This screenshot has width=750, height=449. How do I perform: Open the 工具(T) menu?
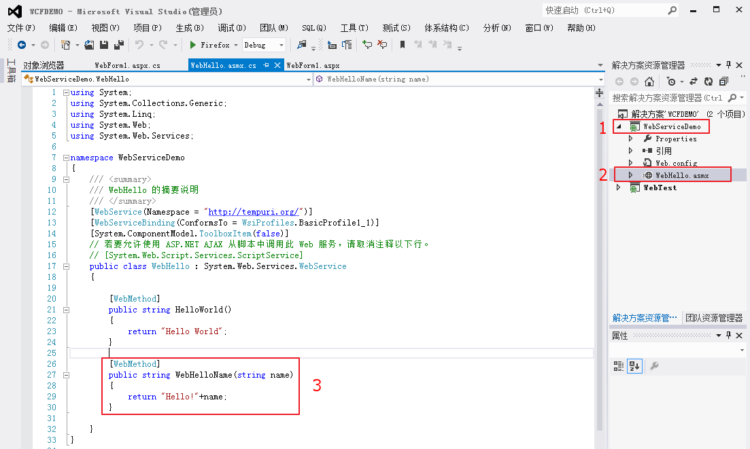point(354,28)
